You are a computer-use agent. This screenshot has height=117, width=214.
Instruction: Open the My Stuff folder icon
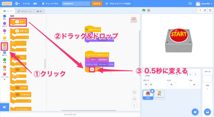click(190, 4)
